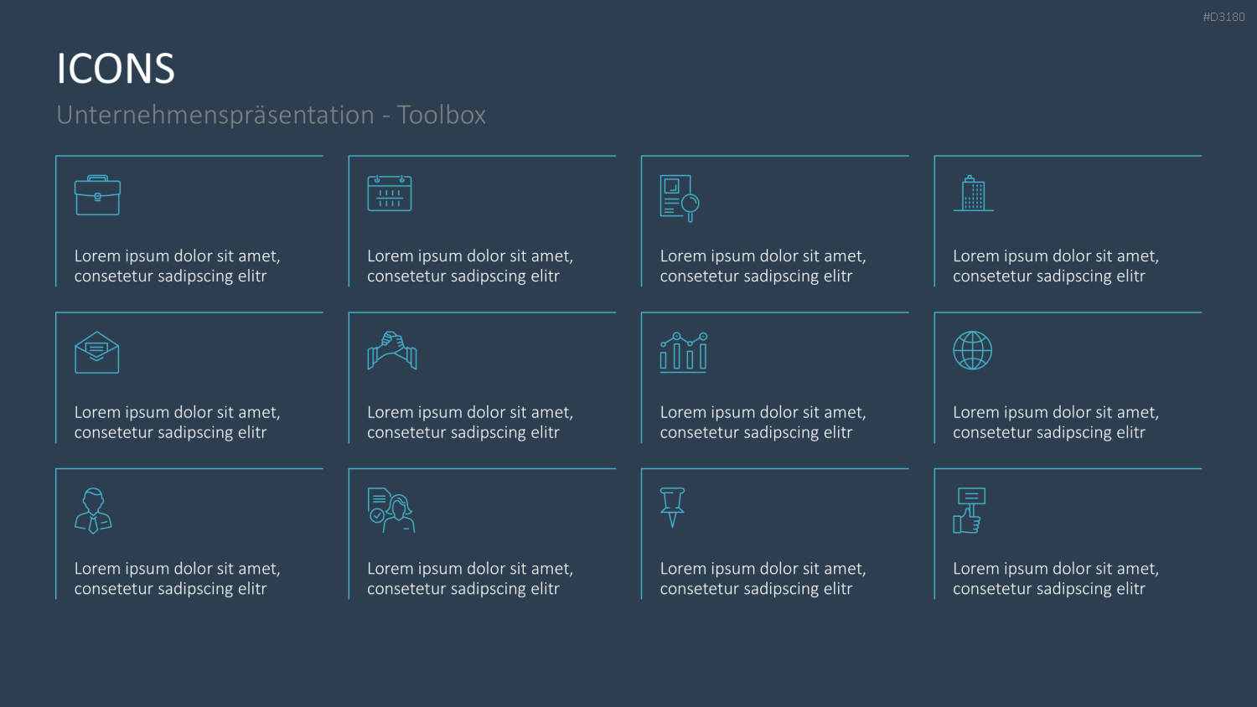Click Lorem ipsum text under the handshake icon
Screen dimensions: 1257x707
pos(470,422)
